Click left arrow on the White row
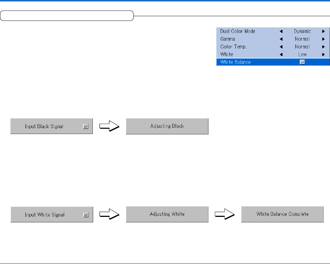The height and width of the screenshot is (264, 330). [x=281, y=54]
